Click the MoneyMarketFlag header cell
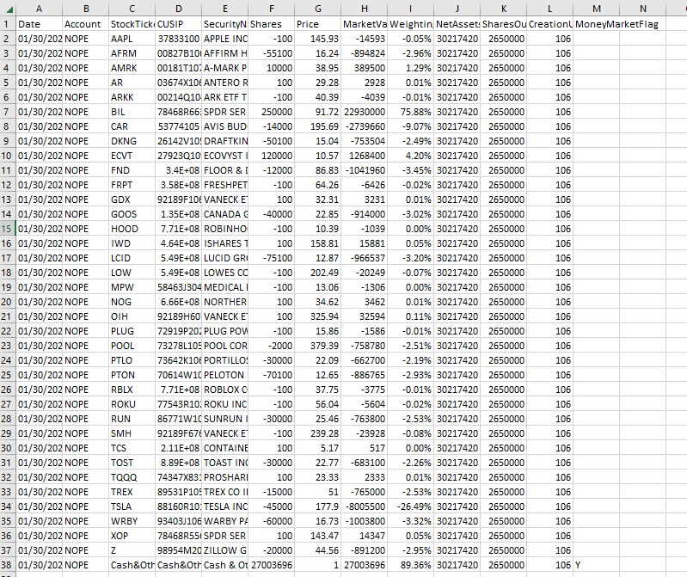The height and width of the screenshot is (577, 687). click(x=597, y=24)
